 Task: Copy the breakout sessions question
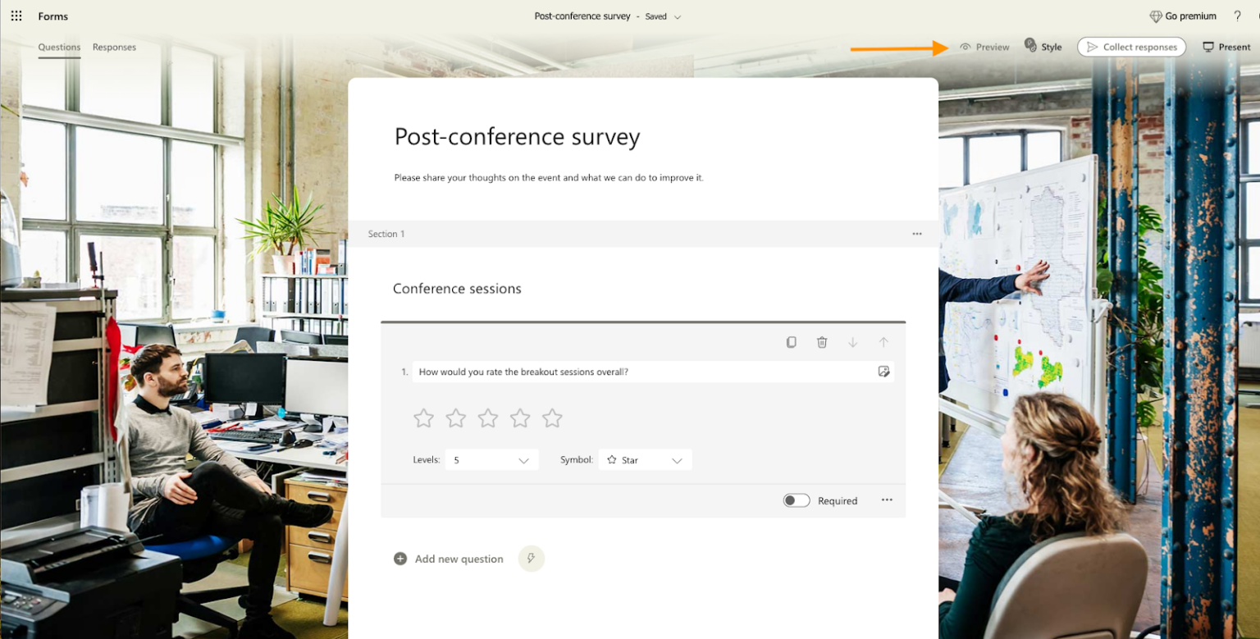pos(791,342)
